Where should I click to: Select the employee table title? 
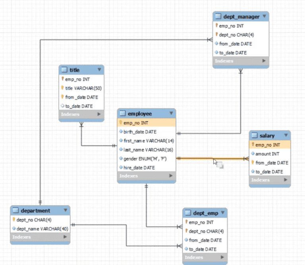(x=140, y=113)
